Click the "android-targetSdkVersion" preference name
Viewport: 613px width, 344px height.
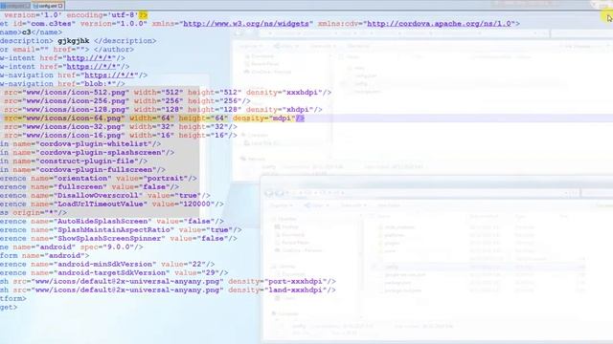[111, 272]
